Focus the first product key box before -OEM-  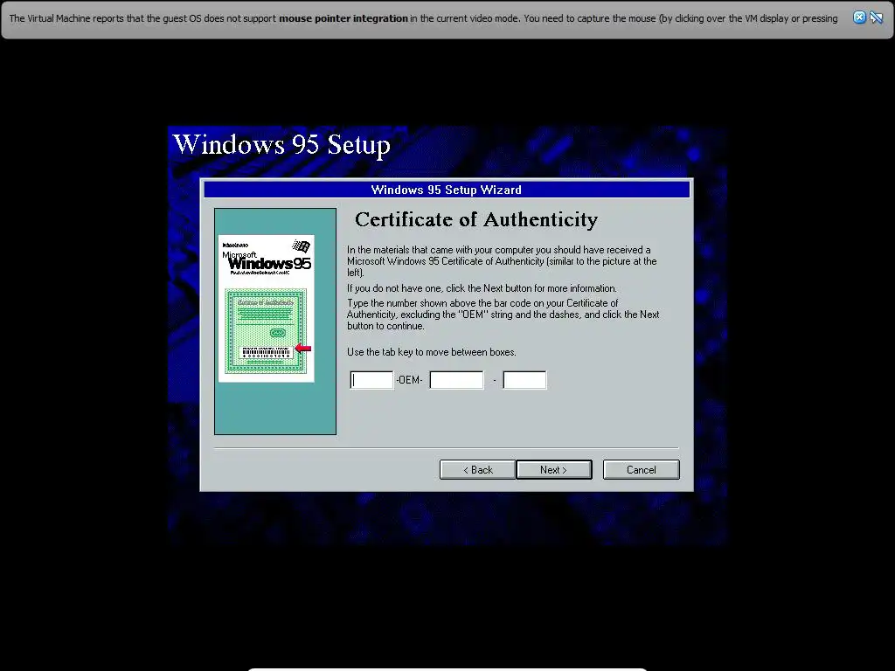click(371, 380)
